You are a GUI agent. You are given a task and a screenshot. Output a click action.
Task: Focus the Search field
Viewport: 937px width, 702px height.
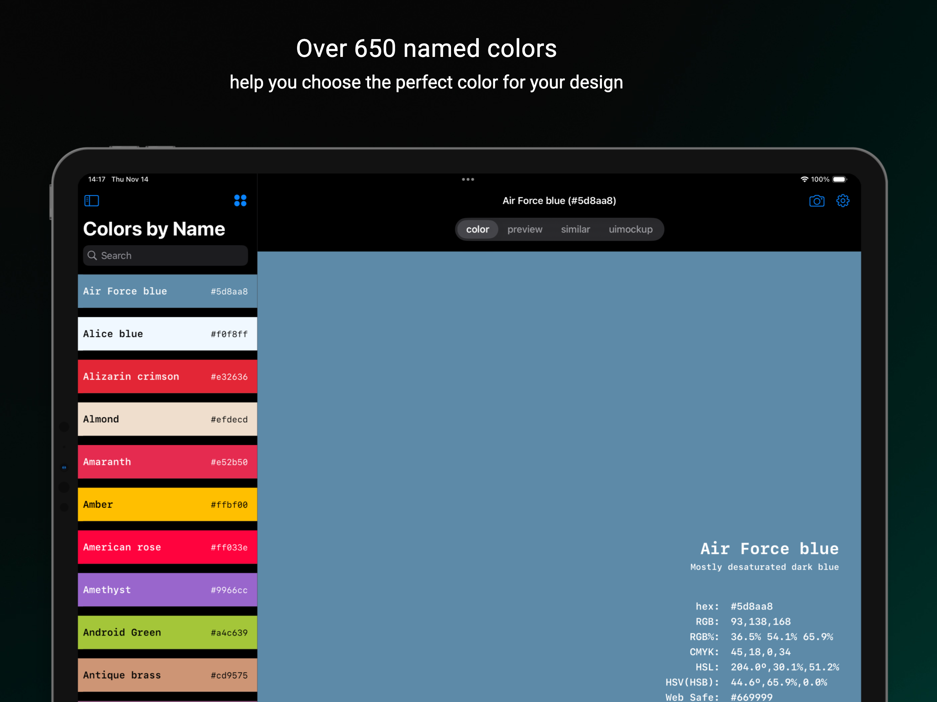tap(165, 255)
